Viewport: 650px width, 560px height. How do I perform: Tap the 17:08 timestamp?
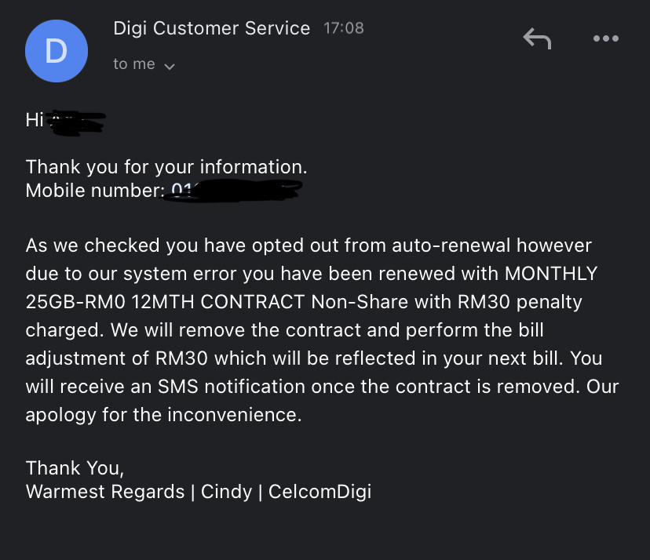(344, 28)
